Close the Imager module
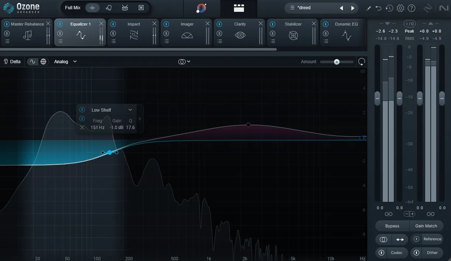The width and height of the screenshot is (451, 261). pyautogui.click(x=207, y=24)
